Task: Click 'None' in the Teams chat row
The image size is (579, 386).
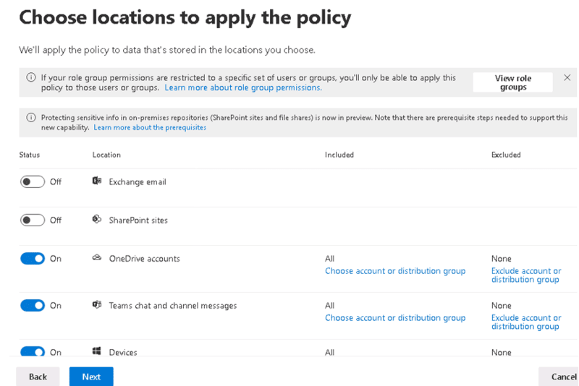Action: (x=501, y=305)
